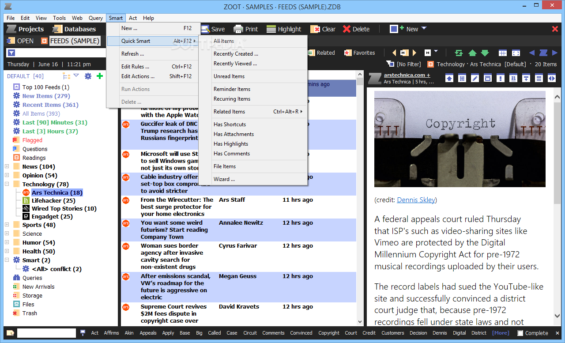This screenshot has height=343, width=565.
Task: Click the Highlight toolbar button
Action: tap(284, 29)
